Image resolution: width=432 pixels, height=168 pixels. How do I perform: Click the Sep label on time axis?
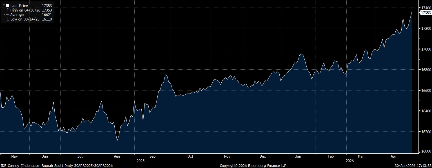[x=152, y=156]
